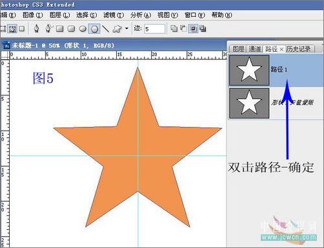The image size is (324, 248).
Task: Open the 选择(S) menu
Action: pyautogui.click(x=86, y=15)
